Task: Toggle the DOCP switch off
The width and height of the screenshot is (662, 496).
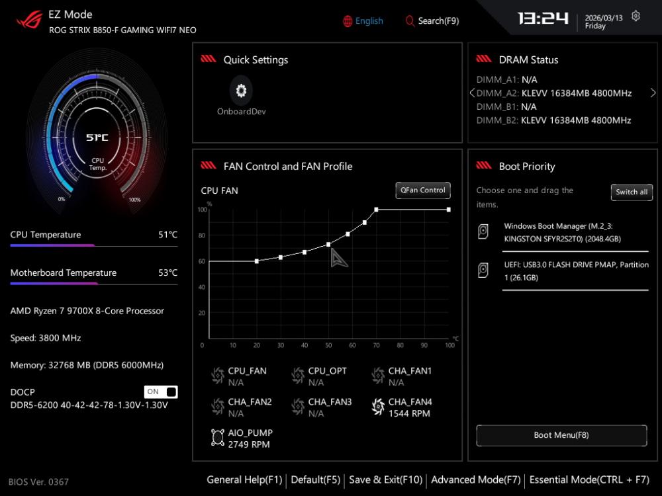Action: (x=161, y=392)
